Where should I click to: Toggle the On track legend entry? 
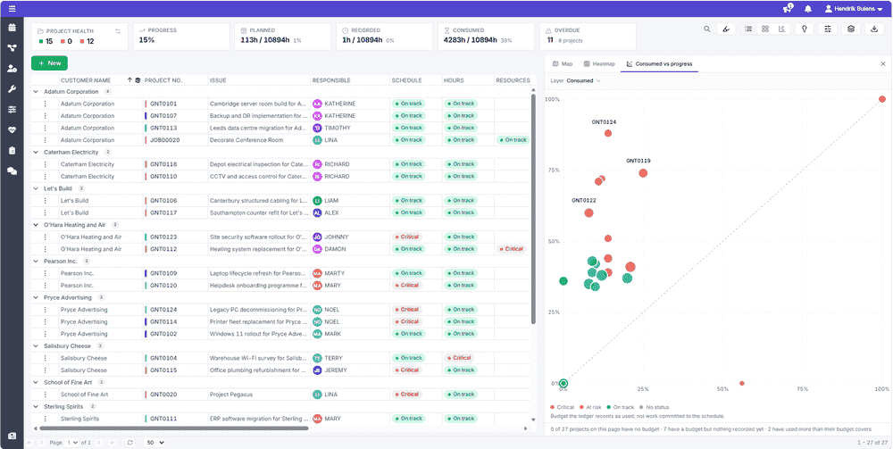pos(621,407)
